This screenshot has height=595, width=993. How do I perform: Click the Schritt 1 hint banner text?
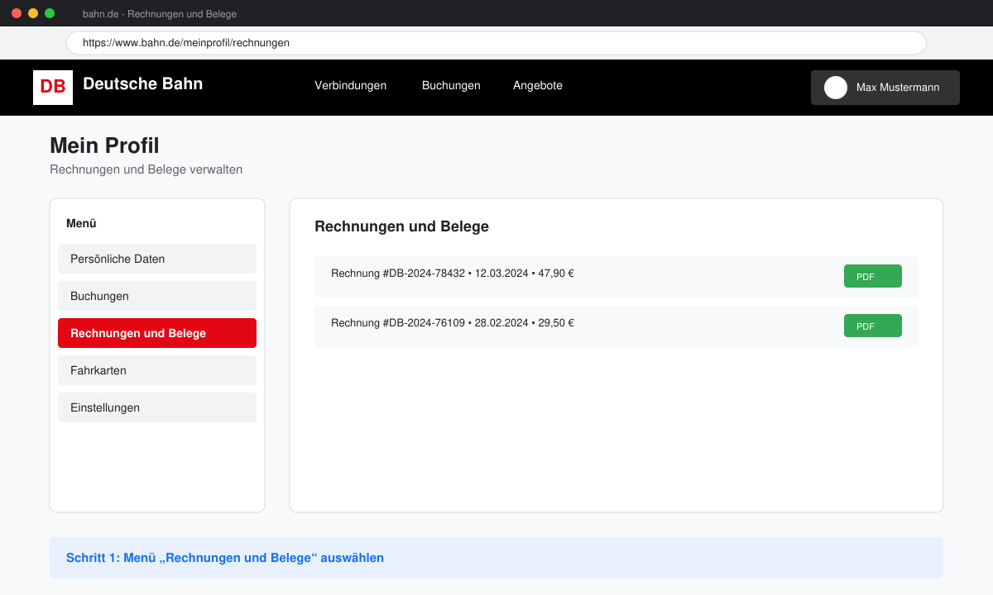click(225, 558)
